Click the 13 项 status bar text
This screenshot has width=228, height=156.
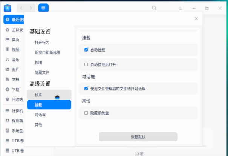(x=139, y=154)
